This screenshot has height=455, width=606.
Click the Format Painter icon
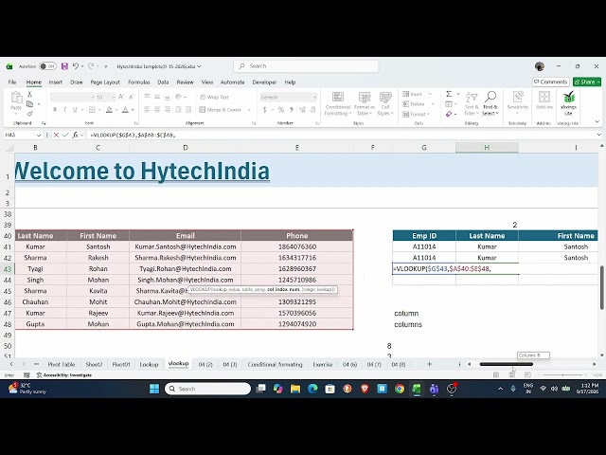coord(29,114)
